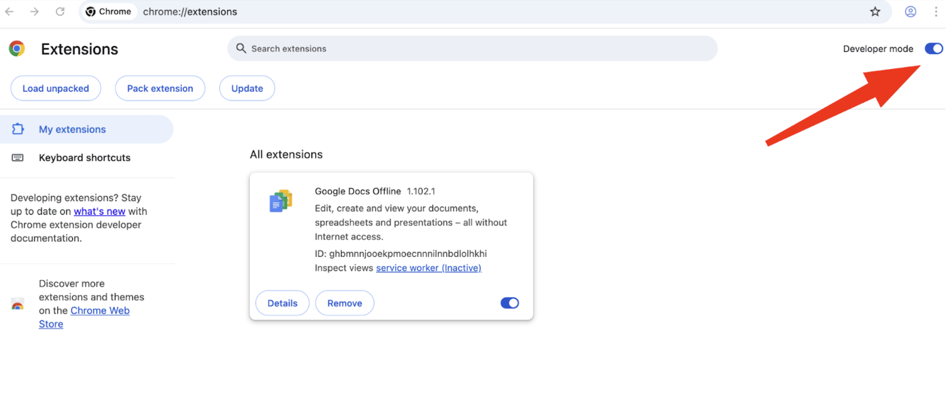Click the chrome://extensions address bar URL
Viewport: 946px width, 416px height.
point(190,11)
